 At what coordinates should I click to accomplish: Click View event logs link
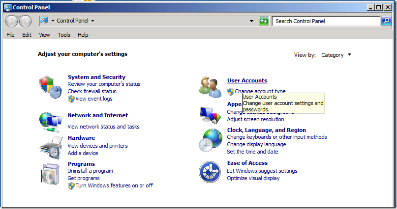94,99
